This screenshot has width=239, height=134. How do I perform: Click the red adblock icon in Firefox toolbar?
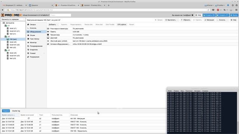tap(218, 10)
